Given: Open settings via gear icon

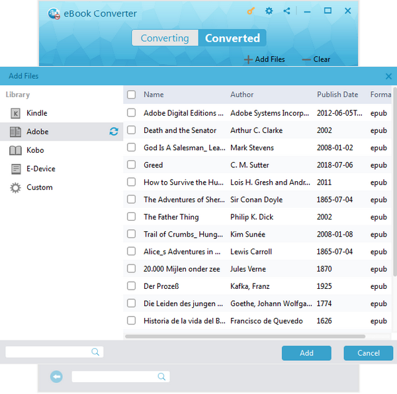Looking at the screenshot, I should pos(269,11).
